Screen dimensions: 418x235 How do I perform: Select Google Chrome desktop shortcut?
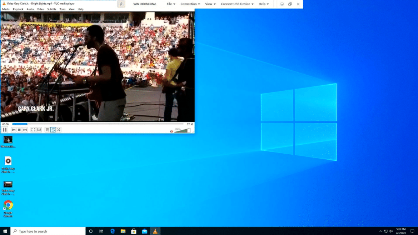click(x=8, y=209)
